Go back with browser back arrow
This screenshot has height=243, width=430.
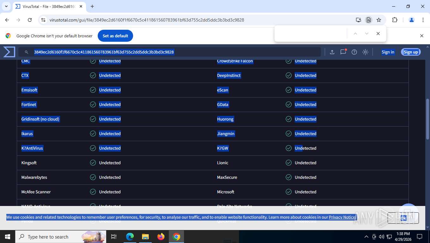(x=7, y=20)
